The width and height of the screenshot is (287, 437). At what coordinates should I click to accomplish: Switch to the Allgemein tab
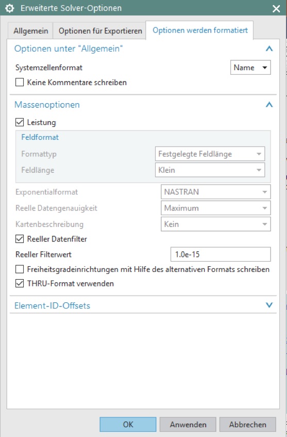coord(30,30)
